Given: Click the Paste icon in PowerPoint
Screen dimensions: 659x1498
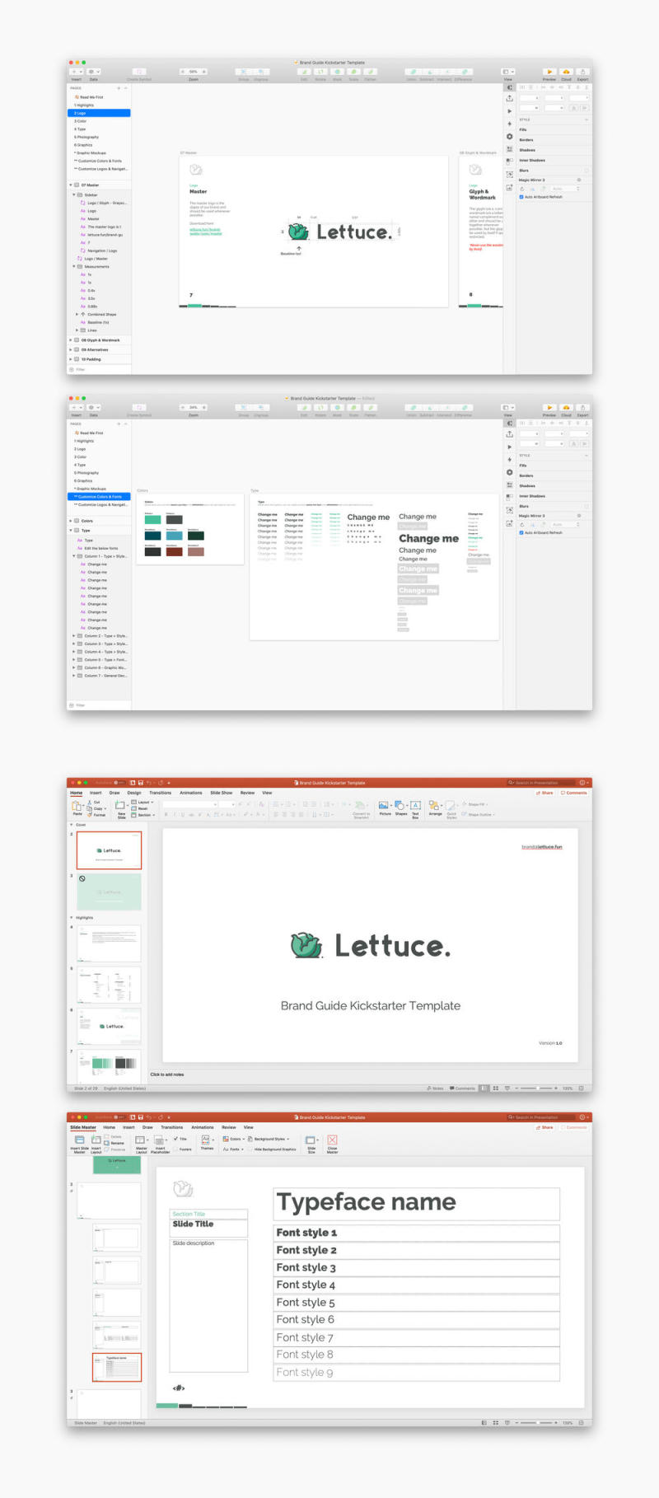Looking at the screenshot, I should [x=77, y=807].
